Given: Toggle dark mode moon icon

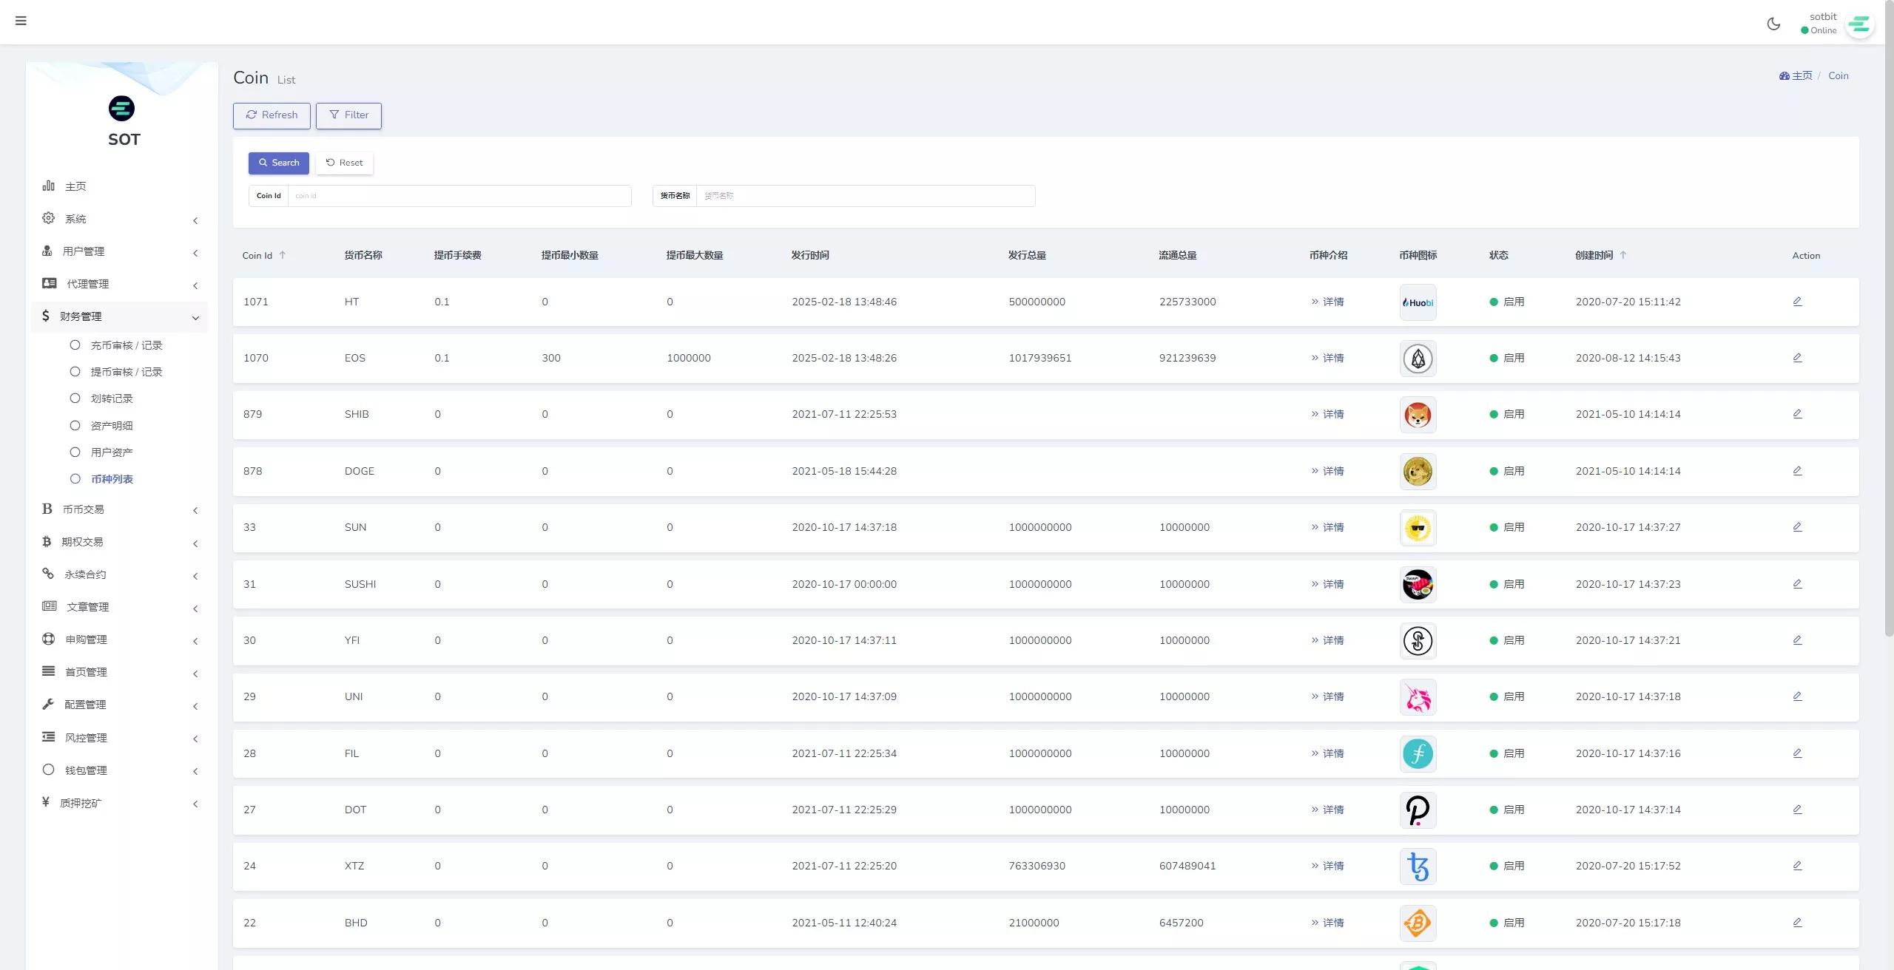Looking at the screenshot, I should (x=1773, y=24).
